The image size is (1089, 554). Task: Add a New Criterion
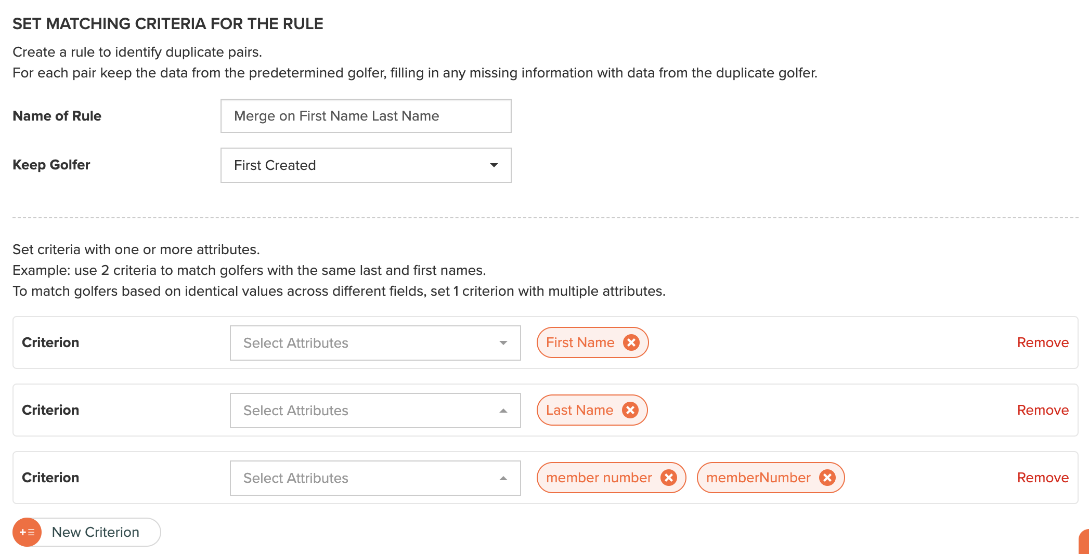point(87,532)
